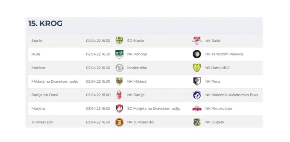Click the yellow NŠ Roho VBO crest
The image size is (290, 142).
[x=197, y=68]
